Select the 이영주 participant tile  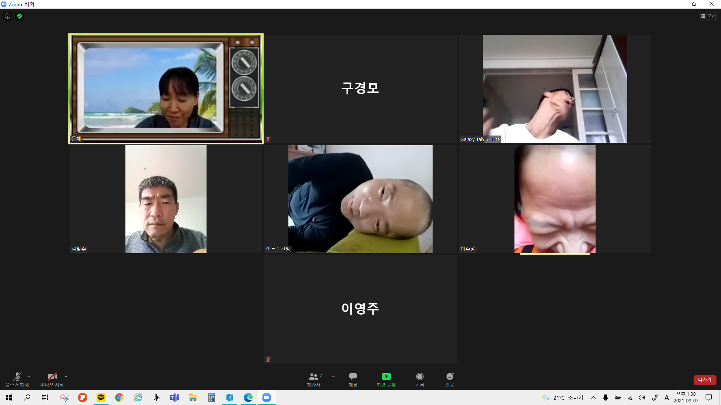coord(360,309)
